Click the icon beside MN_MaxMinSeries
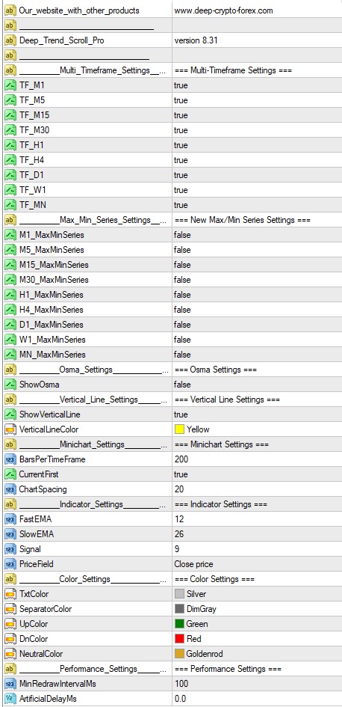Image resolution: width=342 pixels, height=707 pixels. click(10, 355)
